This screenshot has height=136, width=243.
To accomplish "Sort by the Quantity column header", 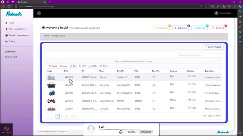I will 156,71.
